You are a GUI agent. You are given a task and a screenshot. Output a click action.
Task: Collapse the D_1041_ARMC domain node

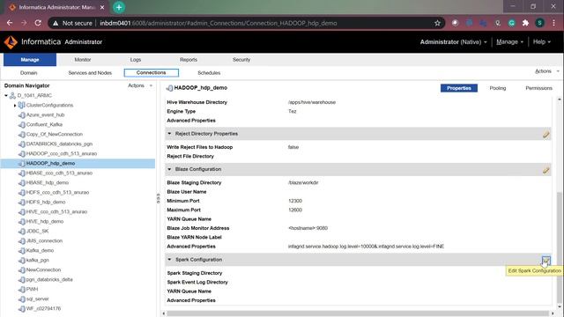(x=6, y=96)
